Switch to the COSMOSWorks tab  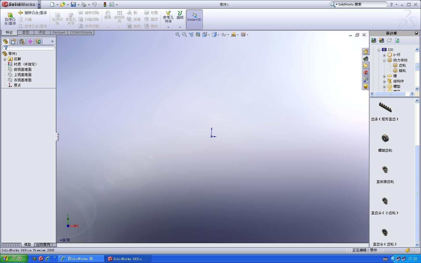coord(81,32)
